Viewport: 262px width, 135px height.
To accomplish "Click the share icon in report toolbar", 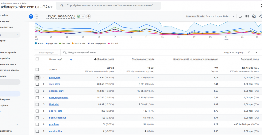I will pyautogui.click(x=260, y=16).
